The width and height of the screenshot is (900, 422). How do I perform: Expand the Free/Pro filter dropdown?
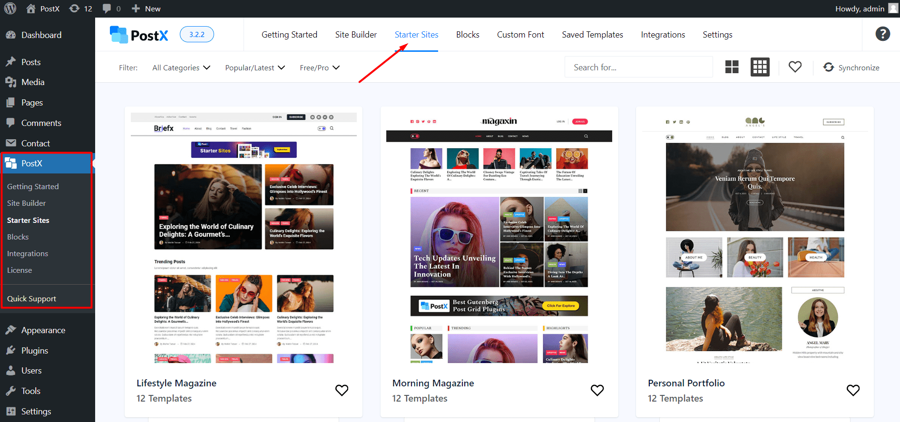coord(320,67)
